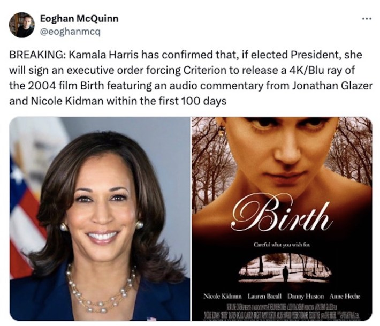Open the Birth movie poster image
The width and height of the screenshot is (380, 326).
(282, 218)
